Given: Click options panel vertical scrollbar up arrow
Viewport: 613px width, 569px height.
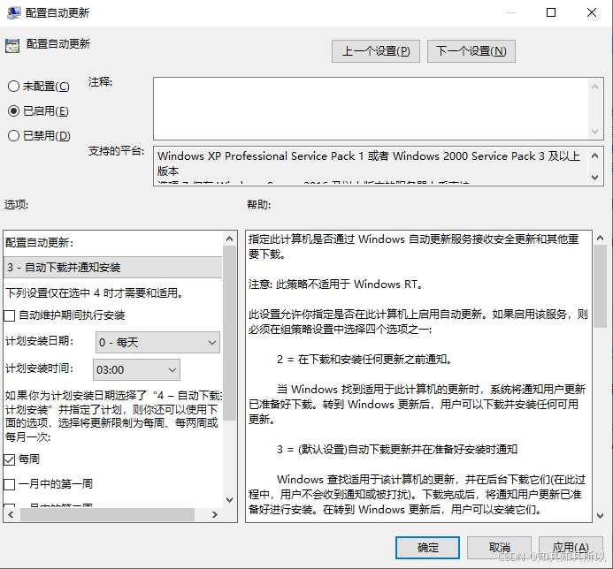Looking at the screenshot, I should click(x=229, y=239).
